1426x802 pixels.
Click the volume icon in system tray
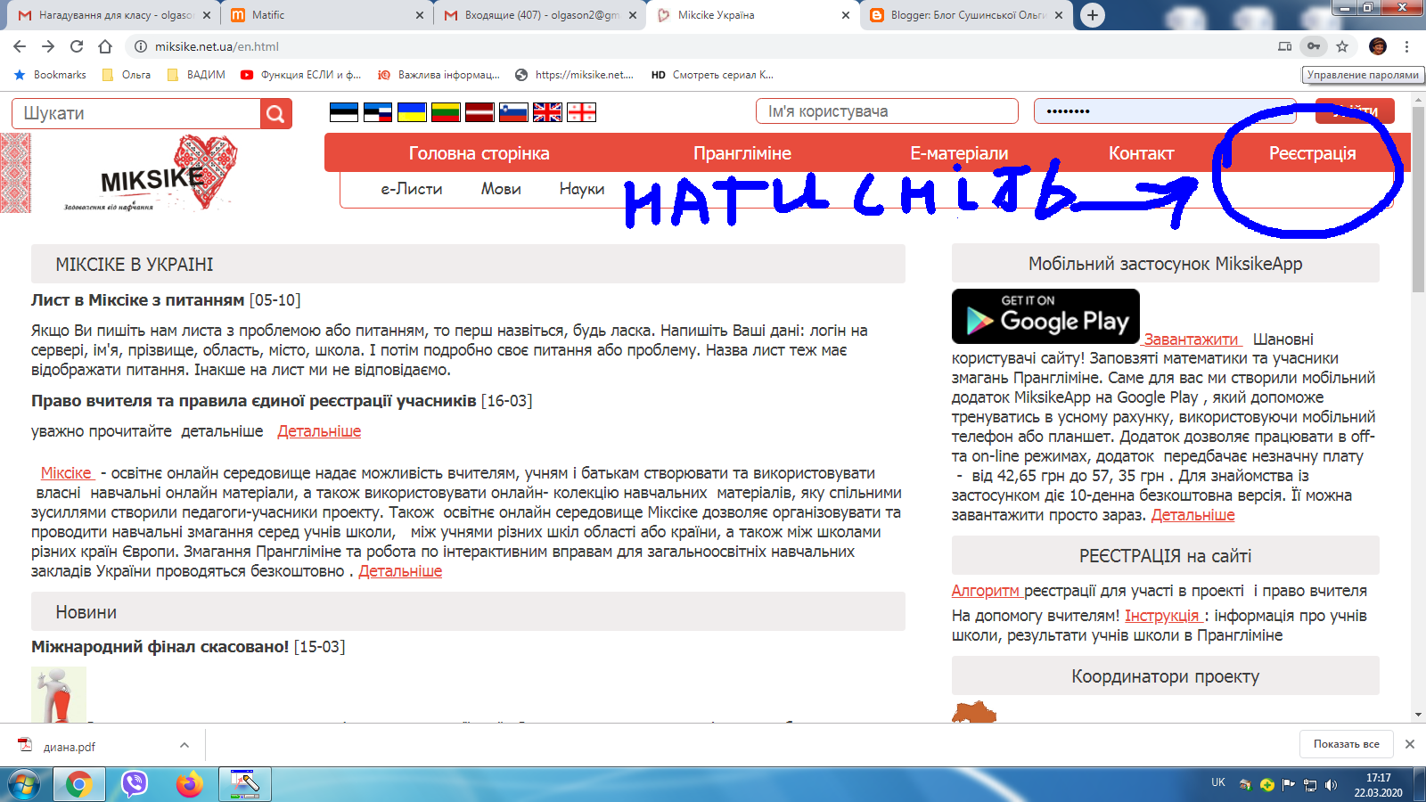(1331, 785)
